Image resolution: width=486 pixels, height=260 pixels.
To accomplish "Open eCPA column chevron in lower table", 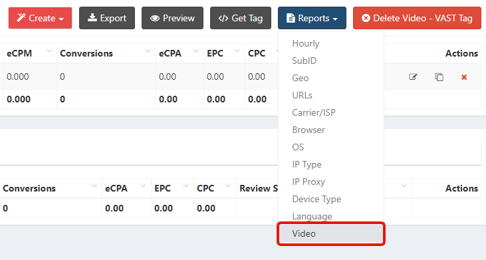I will pos(143,186).
